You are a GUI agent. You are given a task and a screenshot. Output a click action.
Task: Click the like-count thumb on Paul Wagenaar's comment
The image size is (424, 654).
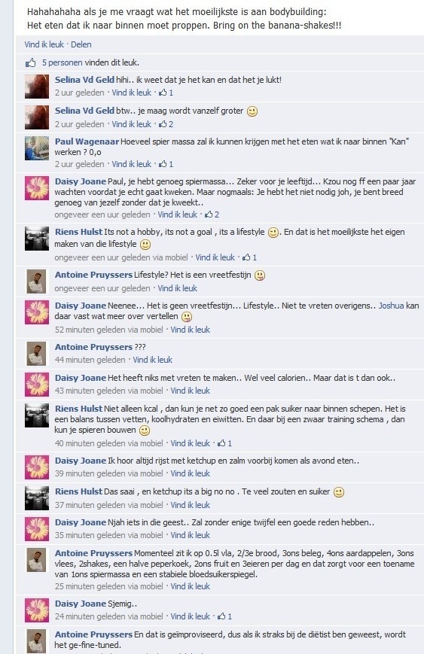pyautogui.click(x=163, y=164)
